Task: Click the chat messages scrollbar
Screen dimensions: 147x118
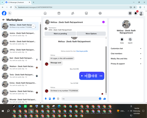Action: pyautogui.click(x=106, y=70)
